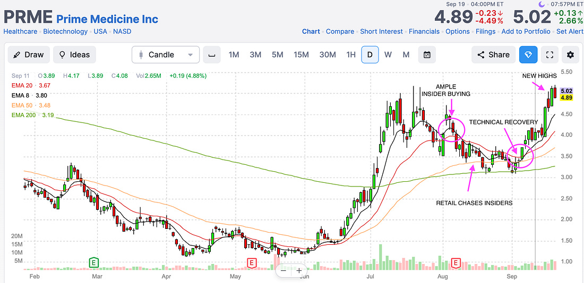The width and height of the screenshot is (584, 283).
Task: Select the 3M timeframe
Action: [x=255, y=55]
